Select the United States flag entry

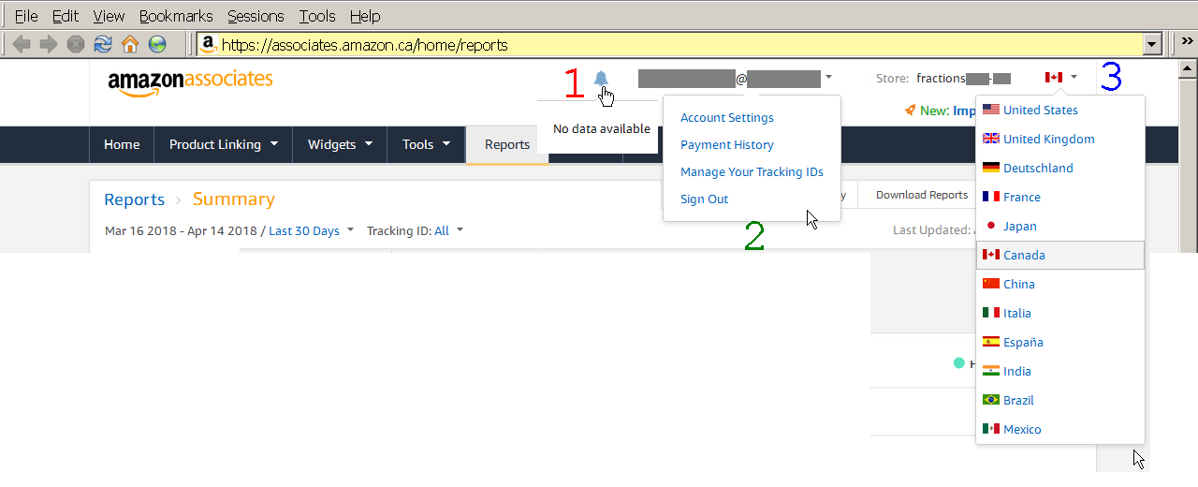[991, 110]
